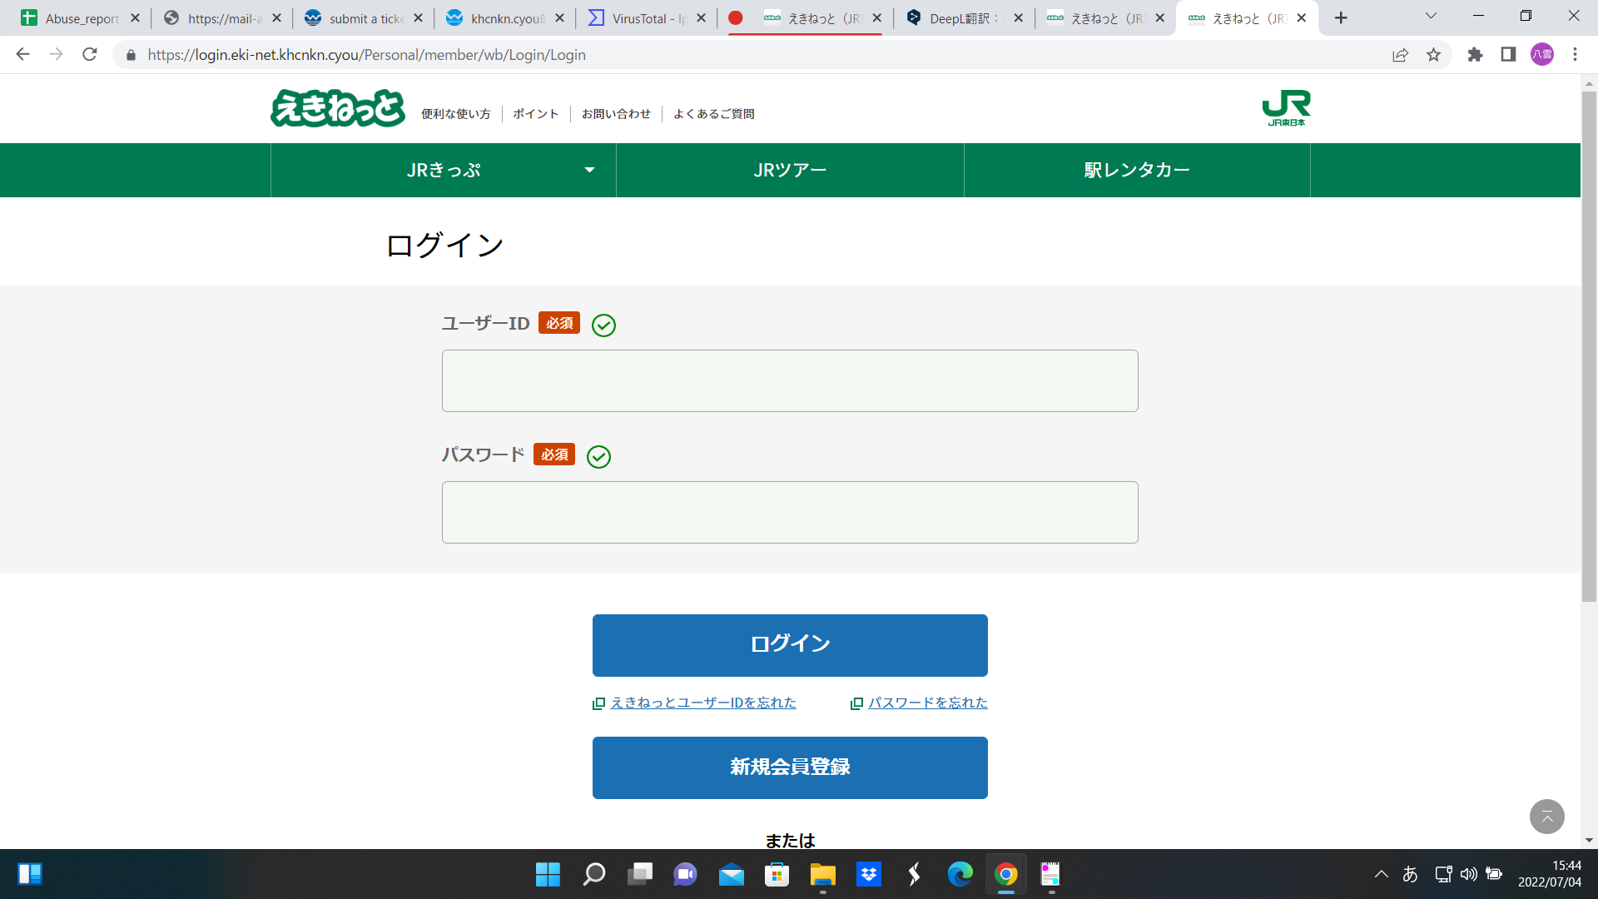Show hidden system tray icons
Image resolution: width=1598 pixels, height=899 pixels.
[1381, 874]
